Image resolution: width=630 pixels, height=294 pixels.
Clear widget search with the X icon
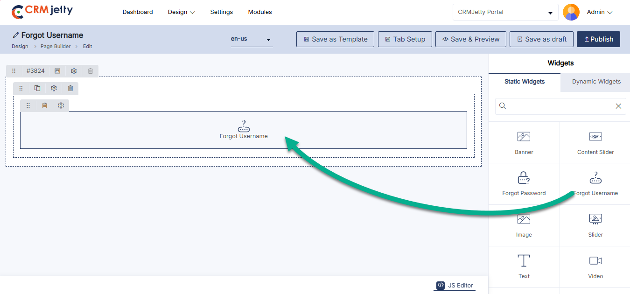point(618,106)
